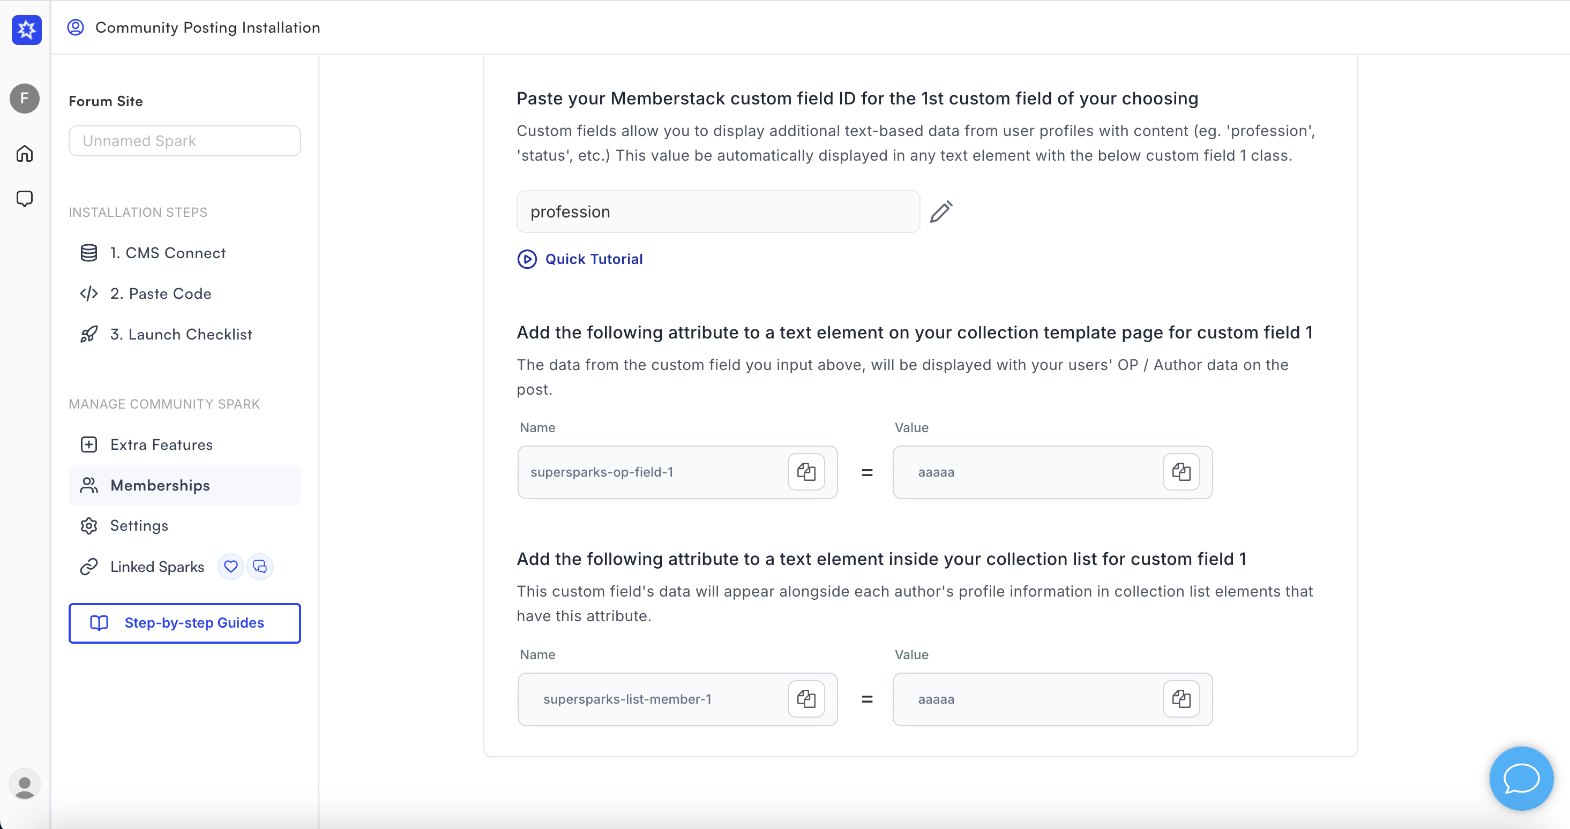Open Extra Features section
Viewport: 1570px width, 829px height.
161,444
